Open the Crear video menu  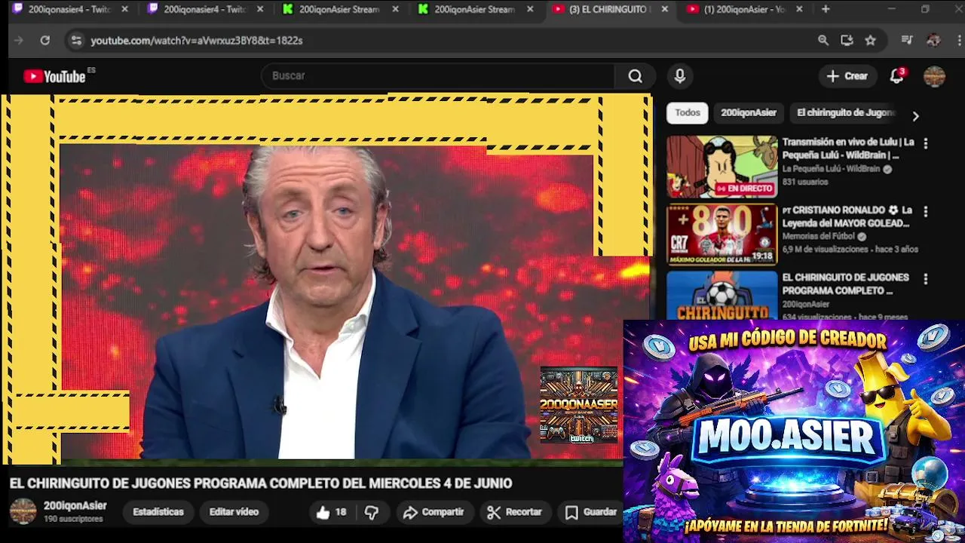coord(847,76)
